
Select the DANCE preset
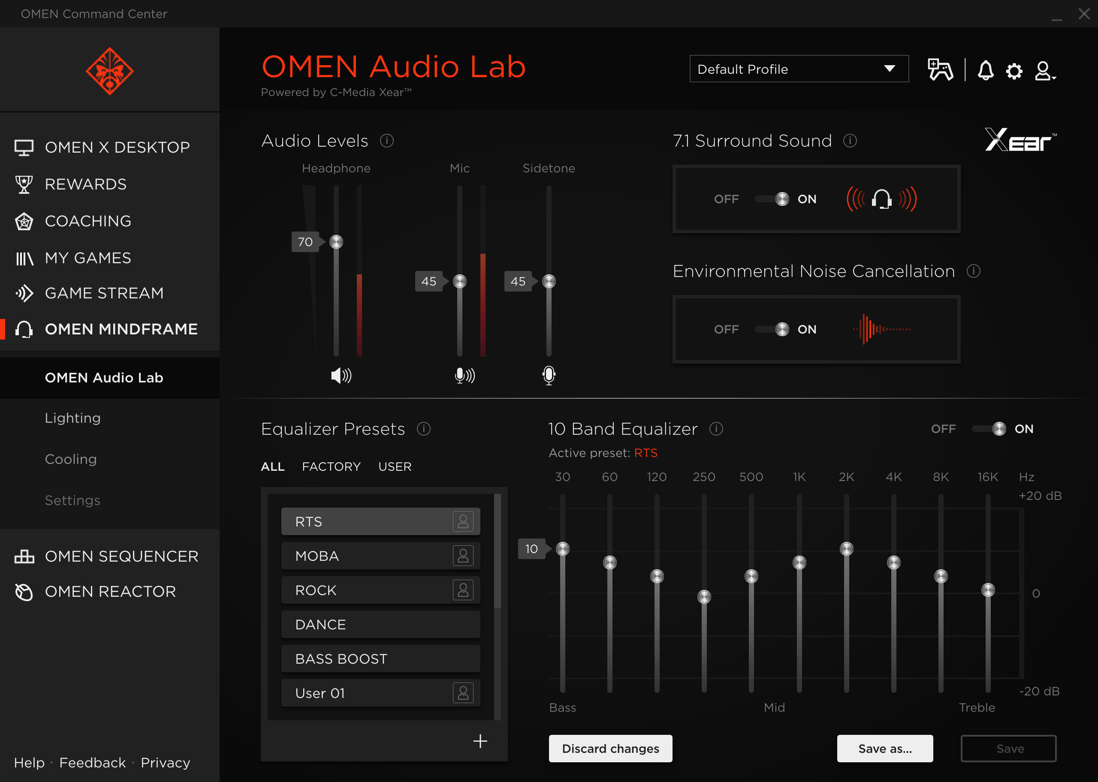tap(380, 625)
